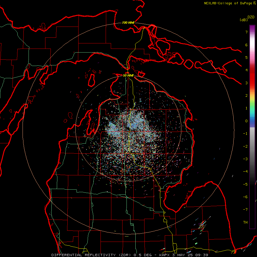This screenshot has width=257, height=257.
Task: Click the scale value 1
Action: tap(246, 108)
